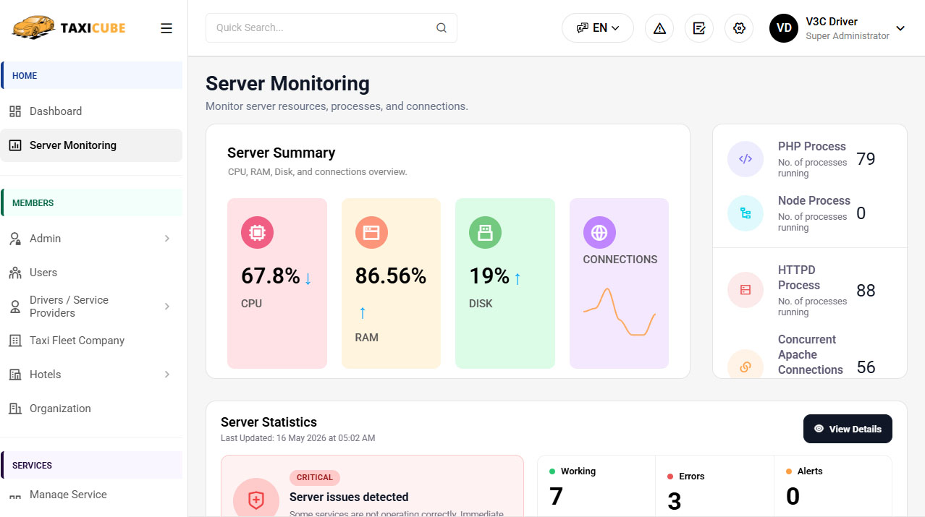
Task: Open the settings gear icon
Action: [739, 28]
